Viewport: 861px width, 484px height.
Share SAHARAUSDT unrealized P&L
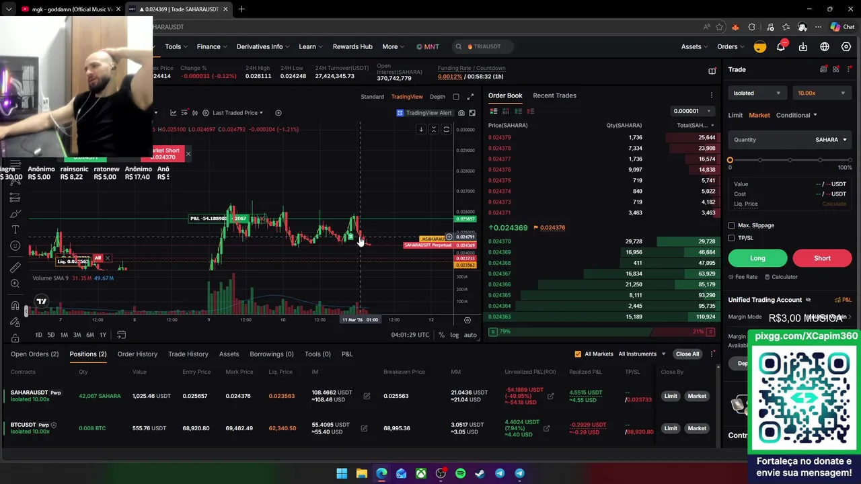tap(550, 396)
